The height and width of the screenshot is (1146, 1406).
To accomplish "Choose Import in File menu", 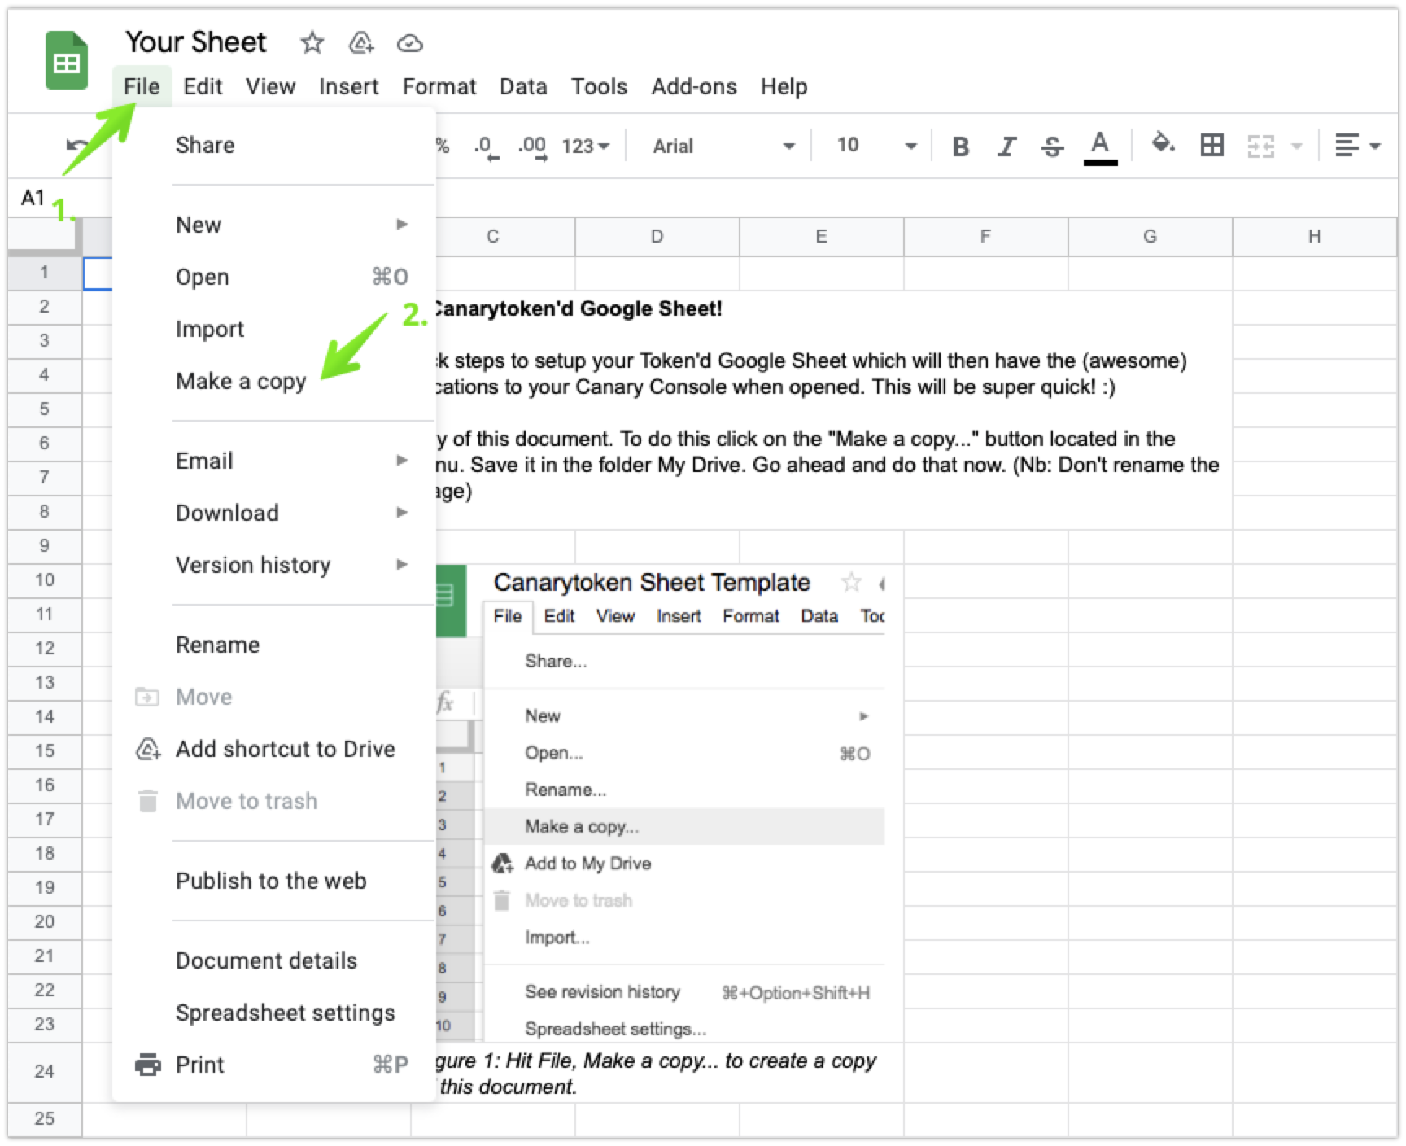I will [x=274, y=329].
